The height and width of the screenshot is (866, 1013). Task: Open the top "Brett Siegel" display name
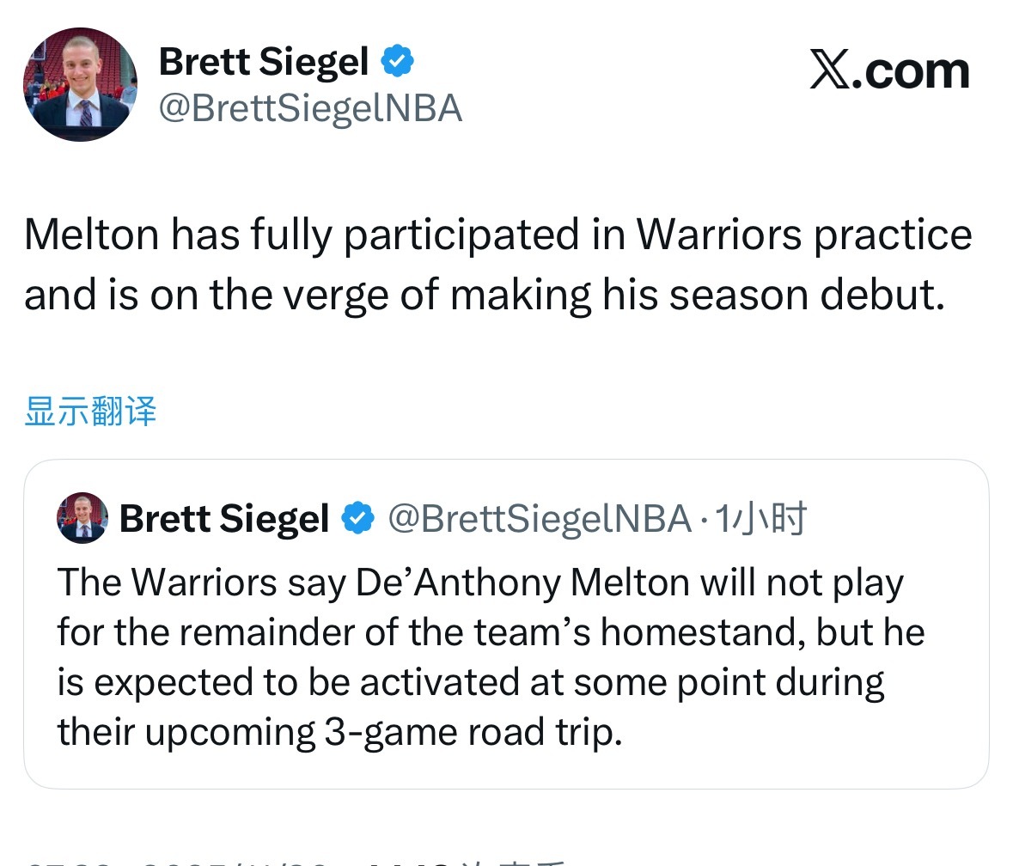264,62
